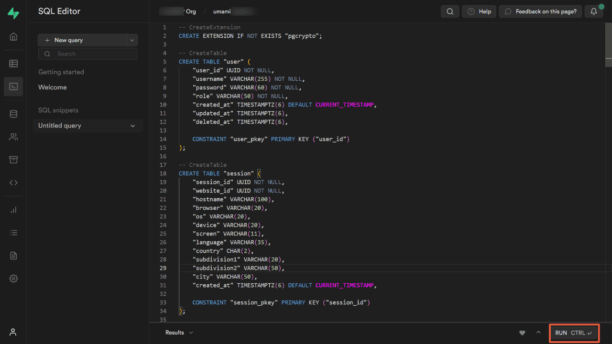Open the Database icon in sidebar
612x344 pixels.
[13, 114]
